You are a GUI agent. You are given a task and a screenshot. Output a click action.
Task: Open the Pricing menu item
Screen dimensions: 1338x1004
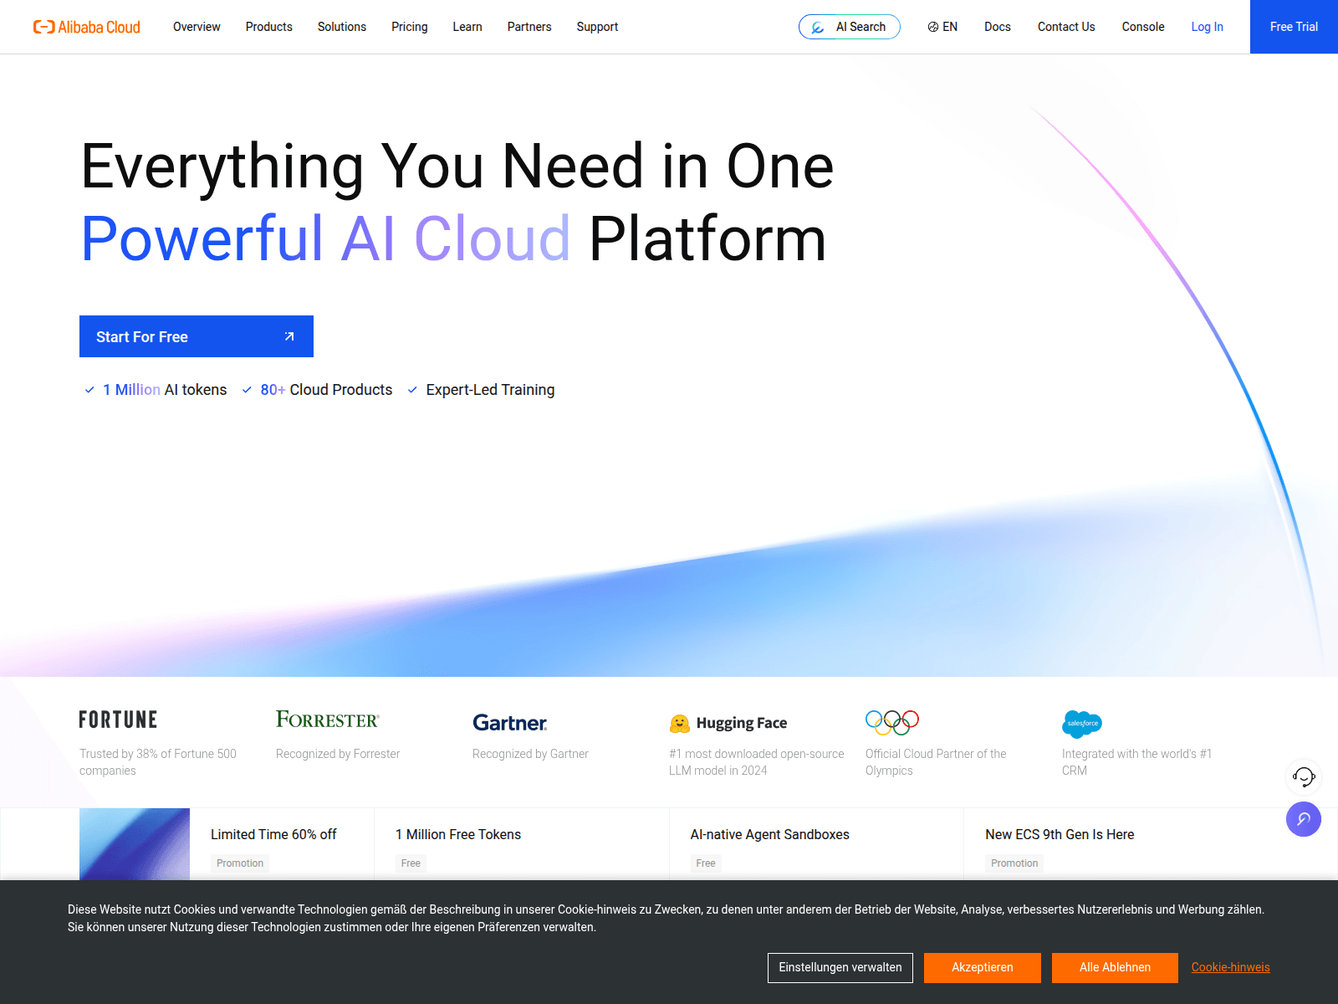click(409, 27)
